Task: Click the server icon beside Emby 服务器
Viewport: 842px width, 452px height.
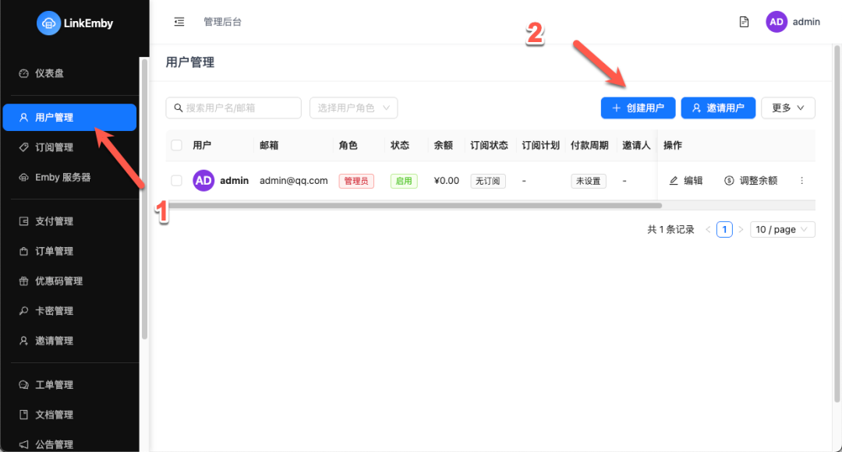Action: (23, 177)
